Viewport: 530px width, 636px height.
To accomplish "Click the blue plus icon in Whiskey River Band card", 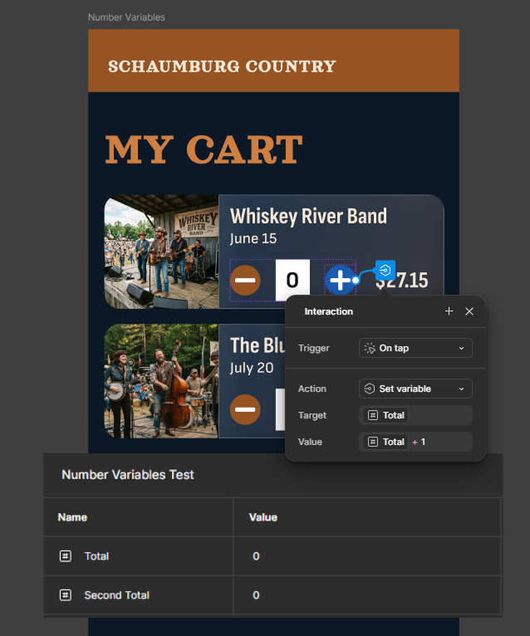I will click(x=340, y=280).
